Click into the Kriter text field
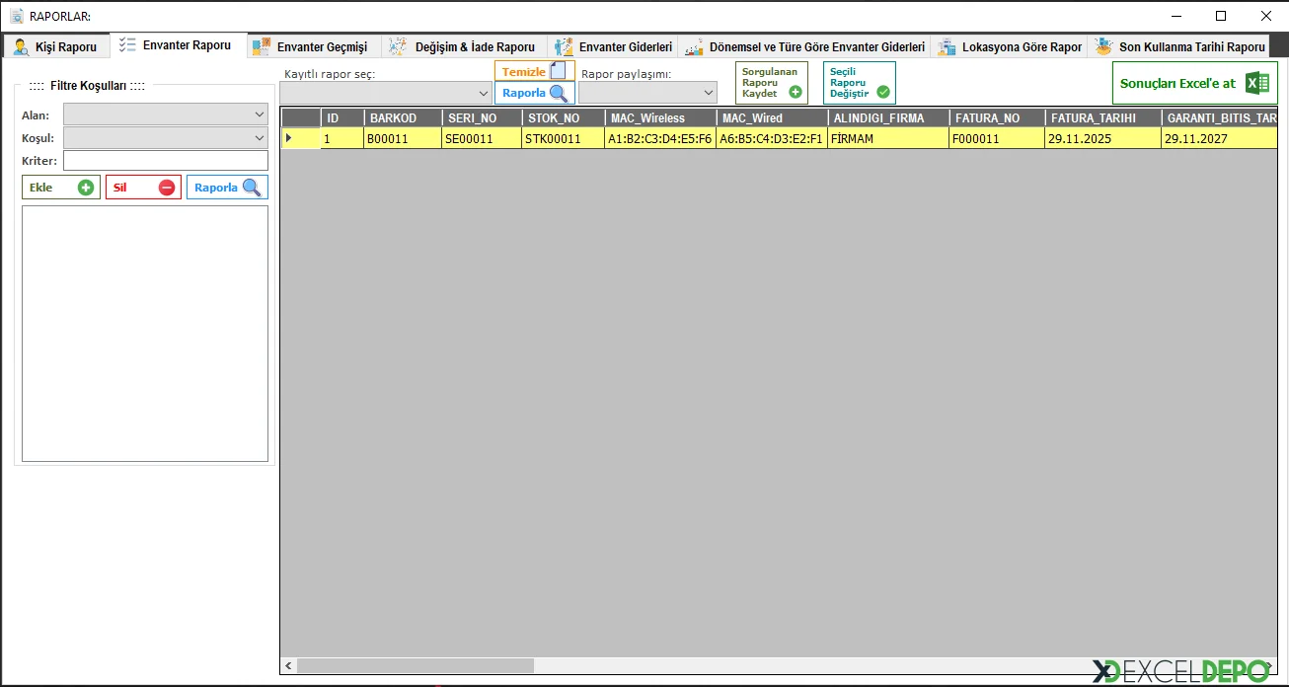Image resolution: width=1289 pixels, height=687 pixels. pyautogui.click(x=165, y=160)
